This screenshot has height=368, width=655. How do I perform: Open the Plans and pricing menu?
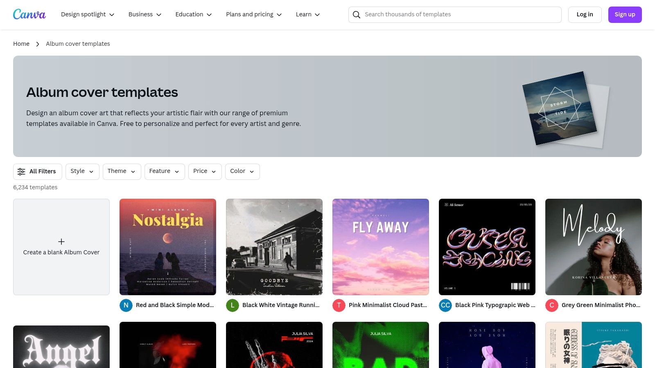254,14
